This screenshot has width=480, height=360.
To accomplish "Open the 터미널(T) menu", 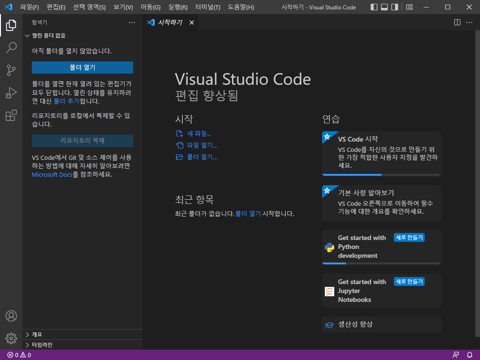I will point(208,7).
